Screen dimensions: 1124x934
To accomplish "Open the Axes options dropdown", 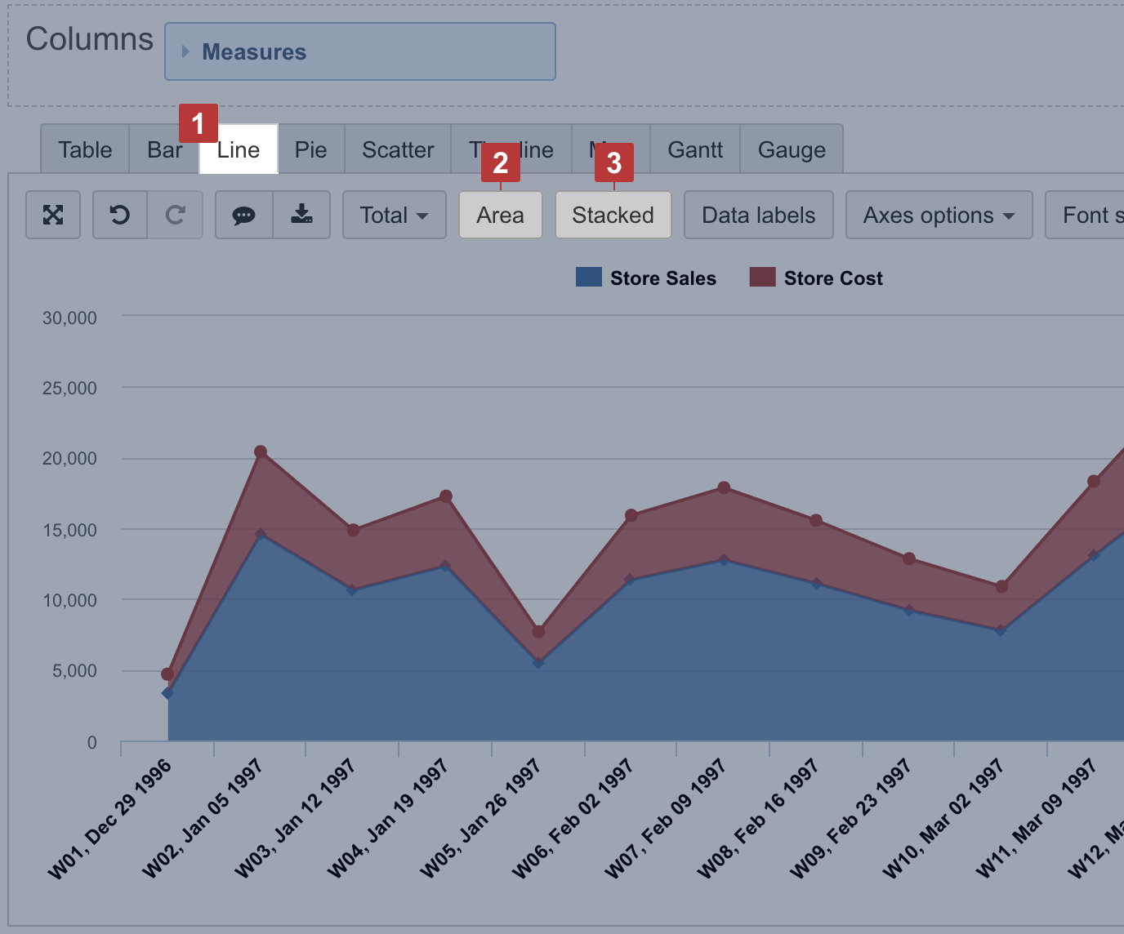I will click(939, 216).
